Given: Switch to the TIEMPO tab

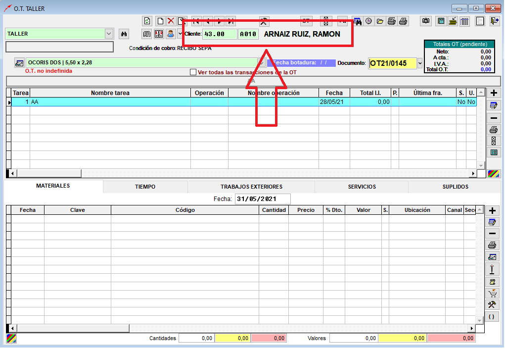Looking at the screenshot, I should coord(145,187).
